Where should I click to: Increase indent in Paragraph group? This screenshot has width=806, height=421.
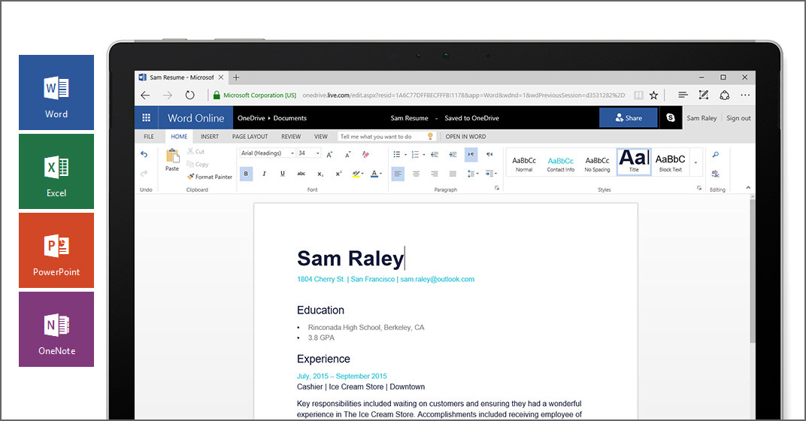tap(453, 154)
